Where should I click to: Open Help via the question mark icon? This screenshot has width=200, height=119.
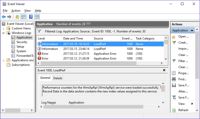tap(31, 17)
